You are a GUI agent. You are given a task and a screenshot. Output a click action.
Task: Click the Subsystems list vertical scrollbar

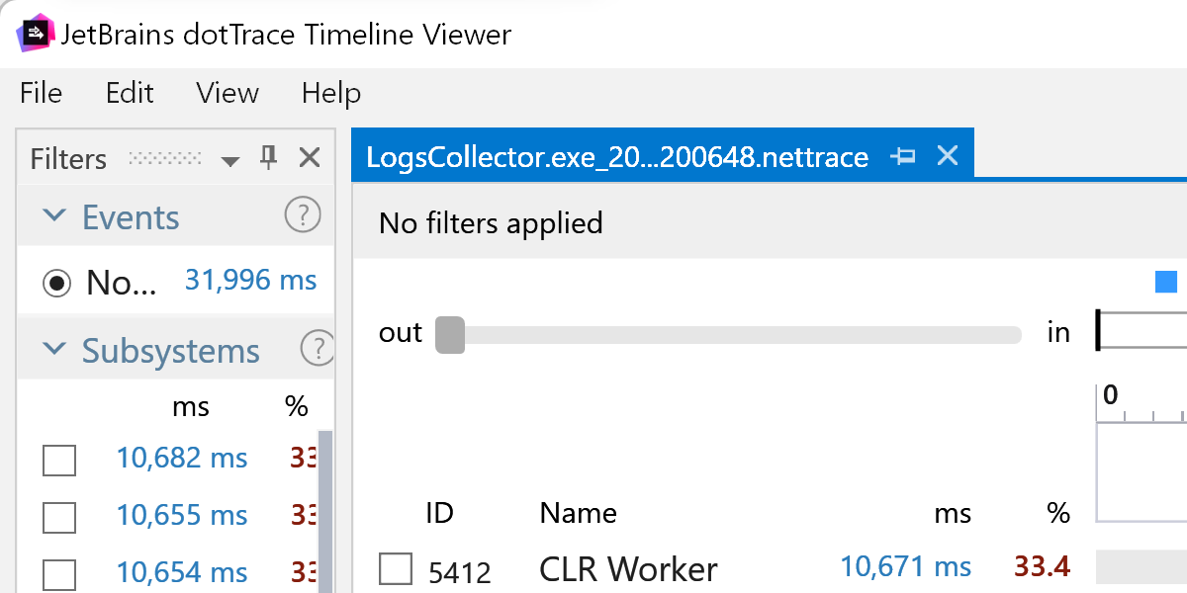pos(324,511)
